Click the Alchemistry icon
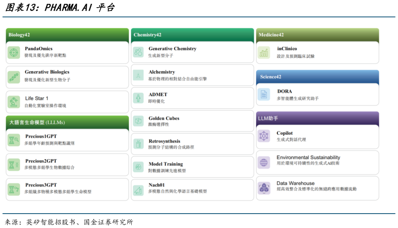This screenshot has width=398, height=228. [138, 75]
